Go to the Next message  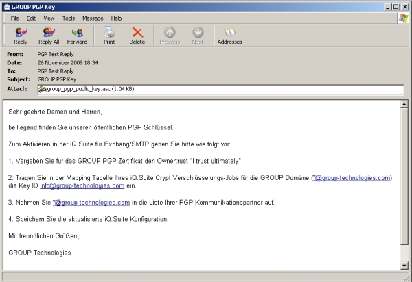tap(198, 35)
